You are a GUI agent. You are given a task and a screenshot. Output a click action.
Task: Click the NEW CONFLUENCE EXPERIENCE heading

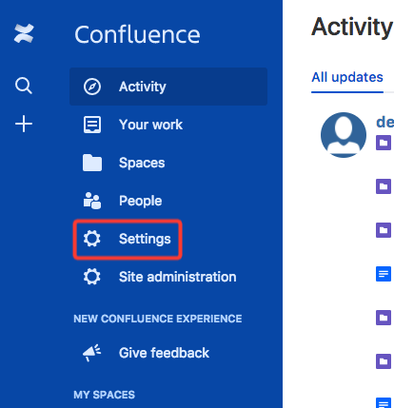click(158, 319)
